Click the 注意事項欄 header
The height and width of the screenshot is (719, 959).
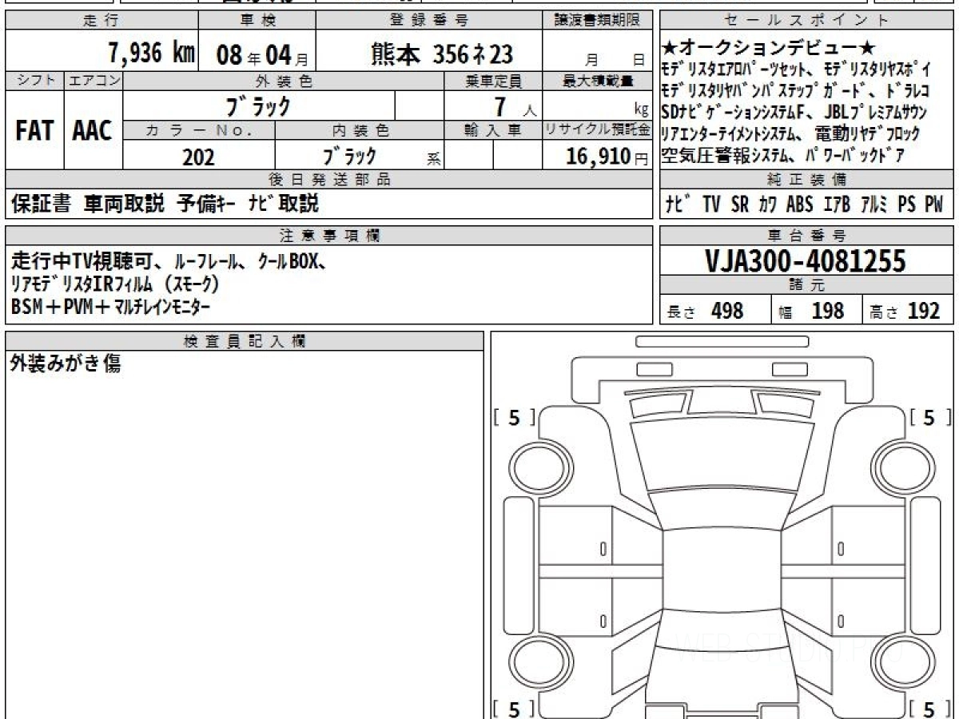coord(328,236)
